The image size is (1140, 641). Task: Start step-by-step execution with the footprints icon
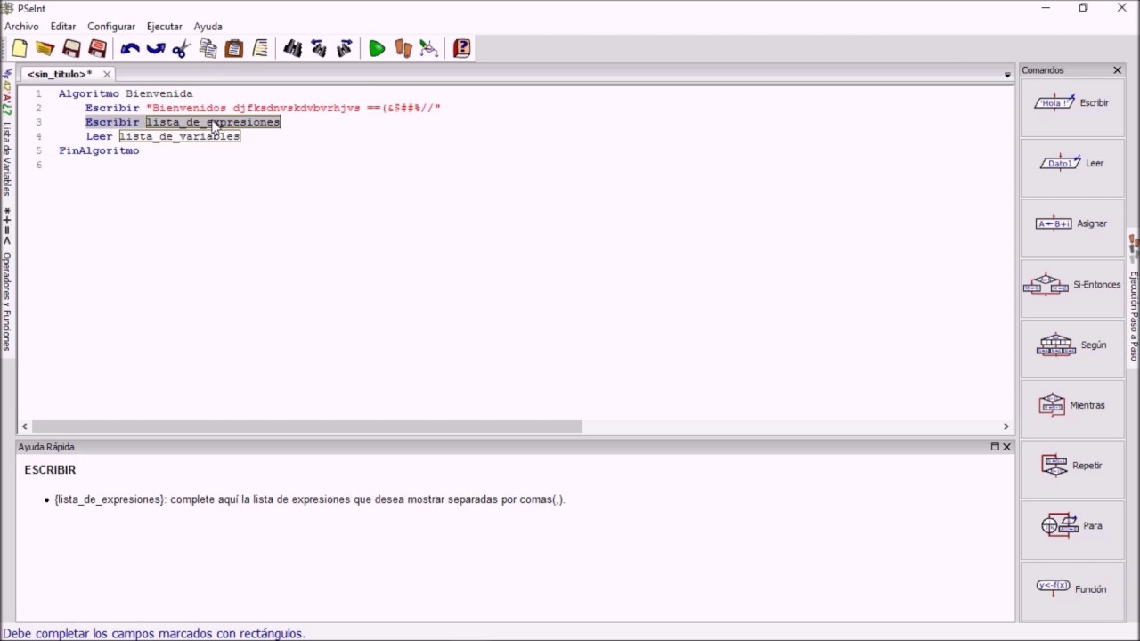point(403,49)
